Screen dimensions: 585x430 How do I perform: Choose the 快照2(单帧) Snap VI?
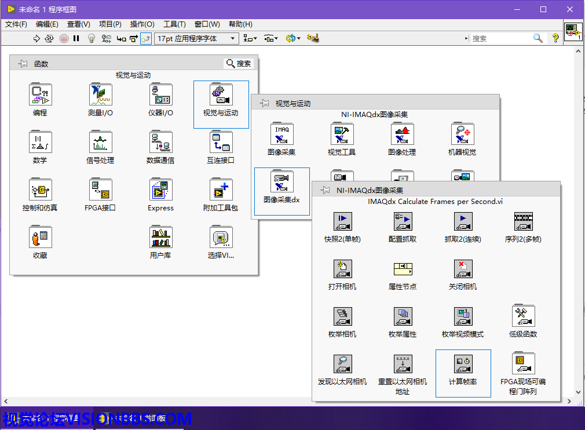click(342, 222)
